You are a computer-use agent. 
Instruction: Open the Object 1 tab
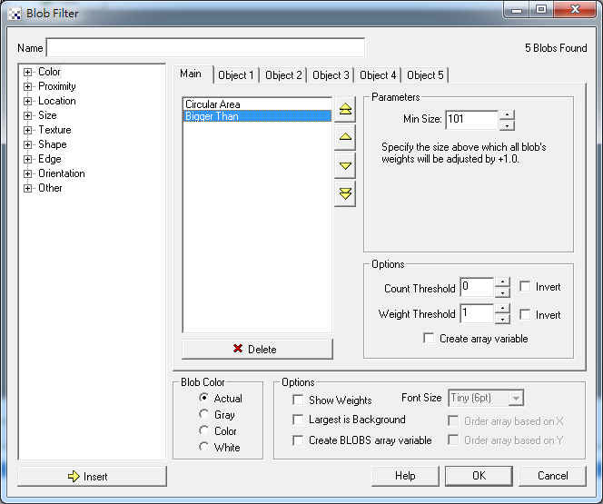tap(236, 75)
